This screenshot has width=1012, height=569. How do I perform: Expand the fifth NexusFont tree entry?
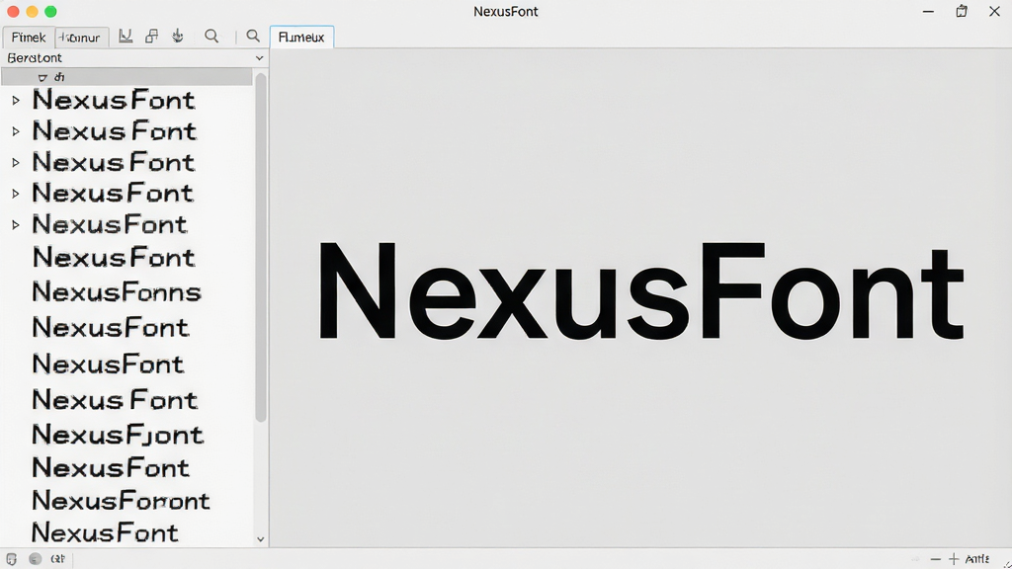click(16, 225)
